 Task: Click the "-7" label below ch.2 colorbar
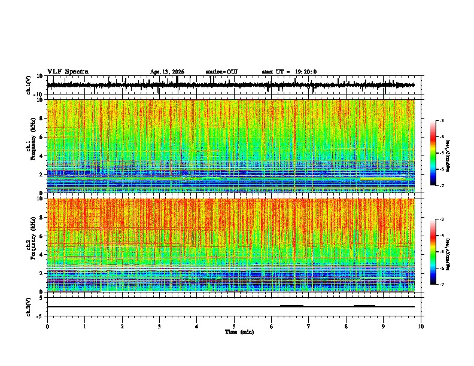point(442,284)
